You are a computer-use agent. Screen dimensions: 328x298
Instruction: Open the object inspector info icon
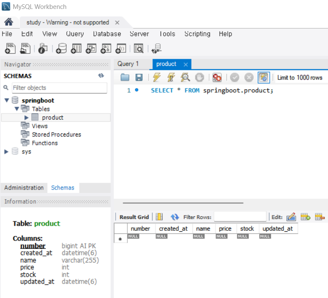pyautogui.click(x=42, y=48)
